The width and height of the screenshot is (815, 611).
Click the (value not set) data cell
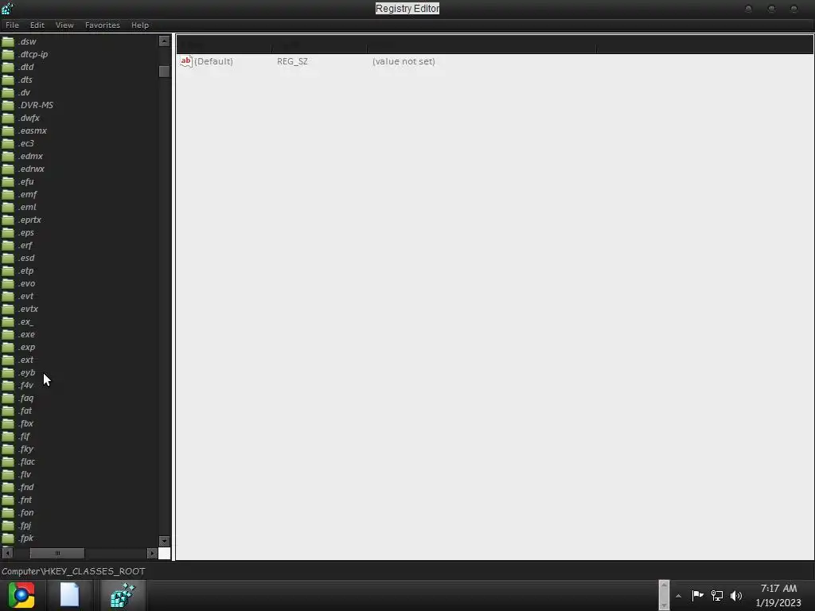(404, 61)
